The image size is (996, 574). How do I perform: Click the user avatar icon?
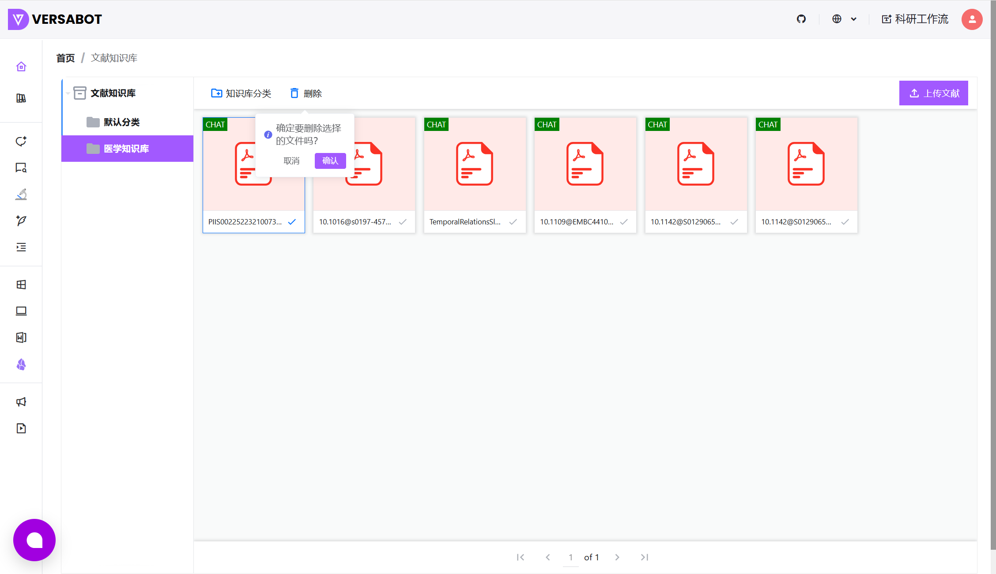[972, 19]
